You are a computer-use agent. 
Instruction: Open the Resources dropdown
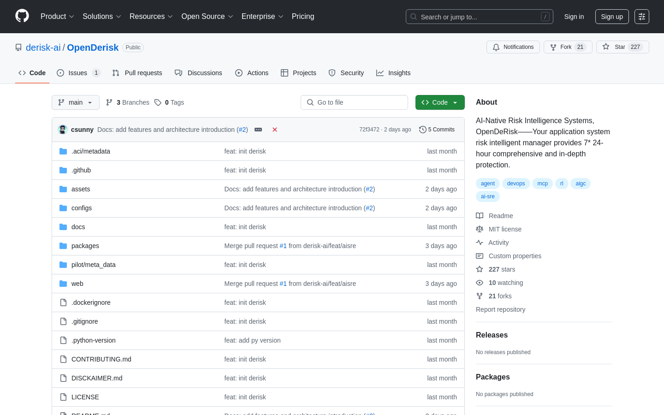pyautogui.click(x=151, y=17)
